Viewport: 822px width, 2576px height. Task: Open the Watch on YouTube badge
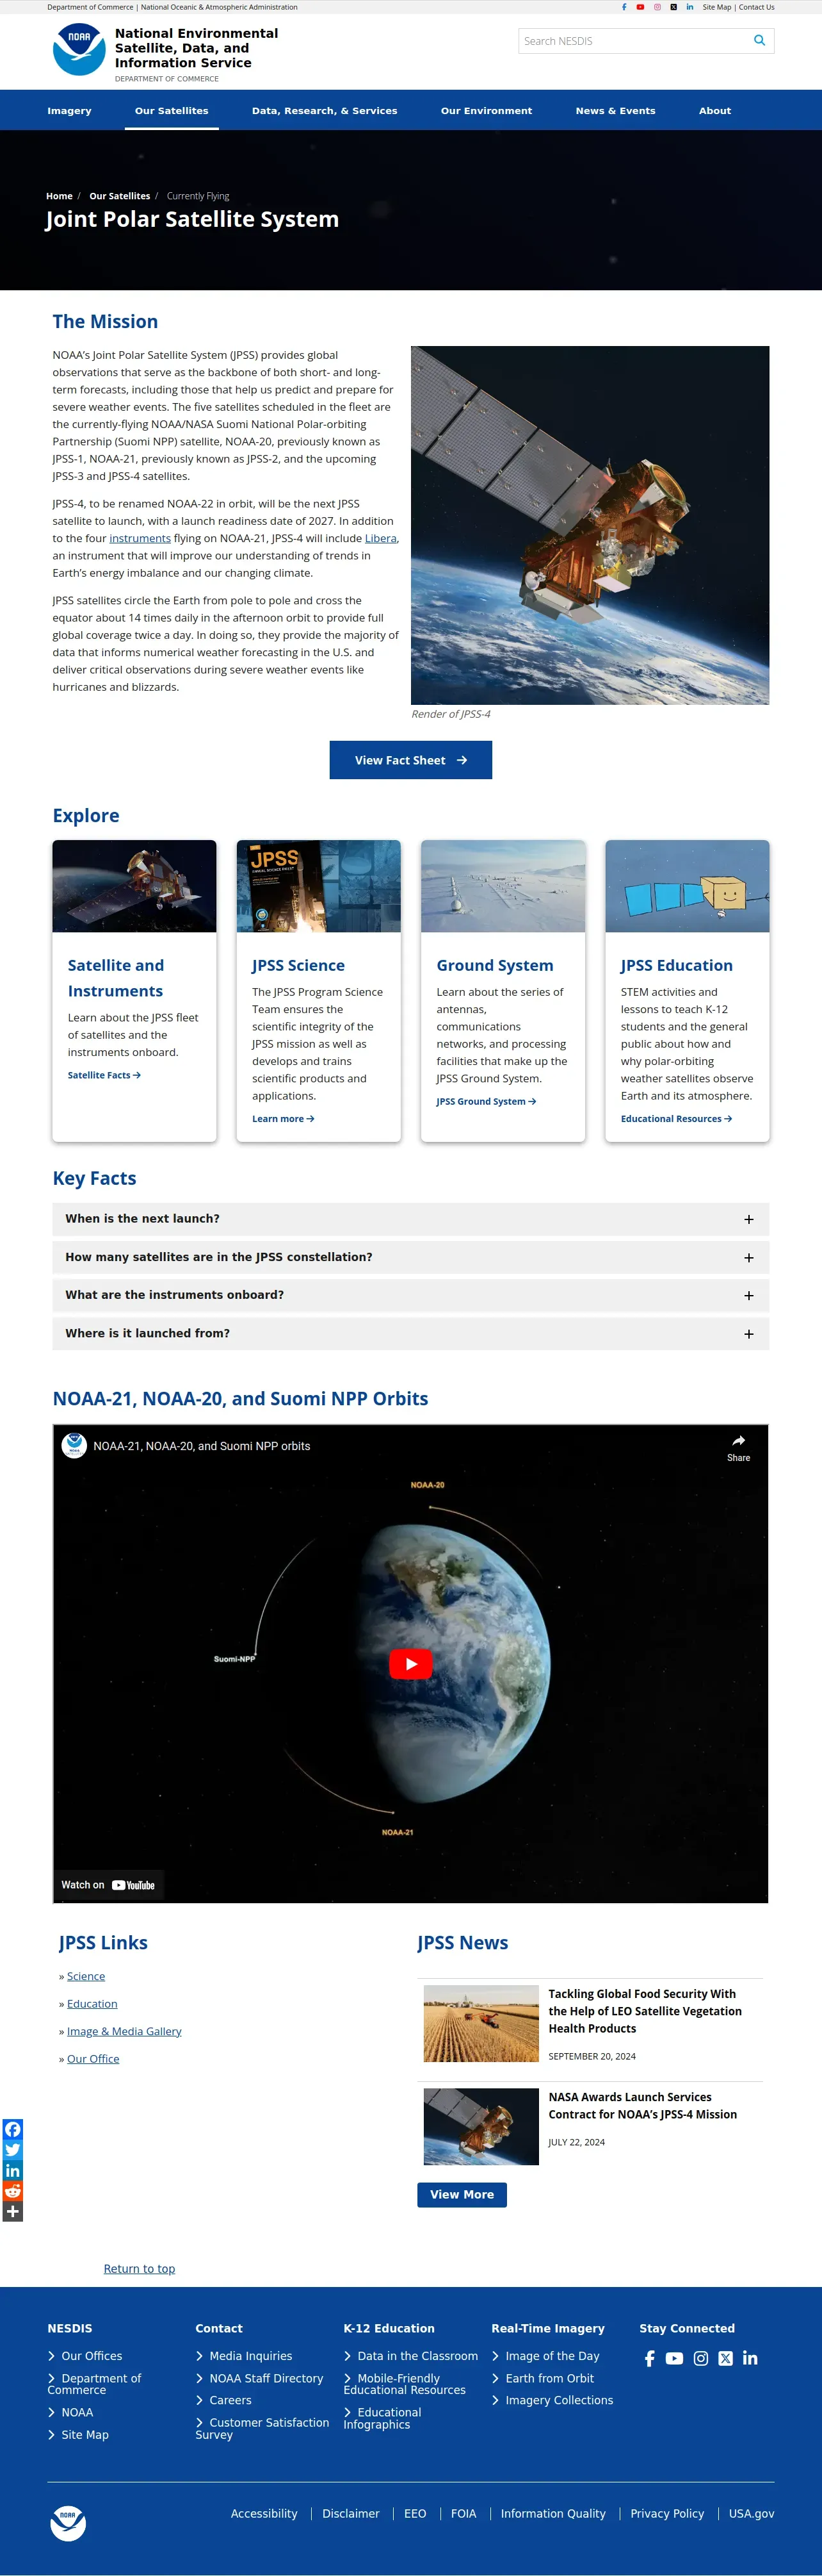pos(109,1885)
